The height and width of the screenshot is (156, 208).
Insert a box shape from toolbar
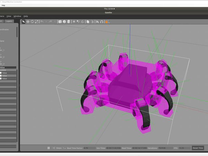(x=60, y=21)
